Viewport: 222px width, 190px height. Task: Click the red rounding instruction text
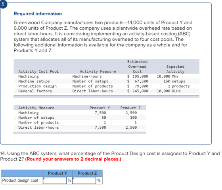73,159
